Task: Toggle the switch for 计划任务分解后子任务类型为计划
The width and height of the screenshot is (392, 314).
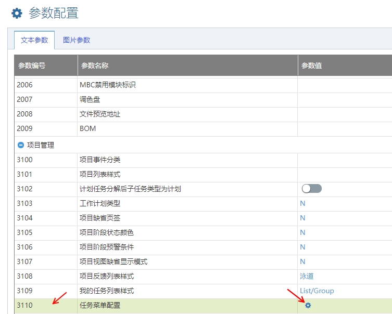Action: pyautogui.click(x=311, y=188)
